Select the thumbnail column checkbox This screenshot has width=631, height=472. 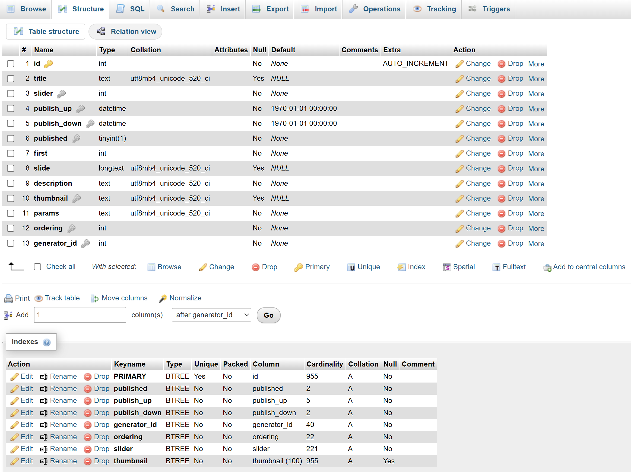(x=11, y=198)
